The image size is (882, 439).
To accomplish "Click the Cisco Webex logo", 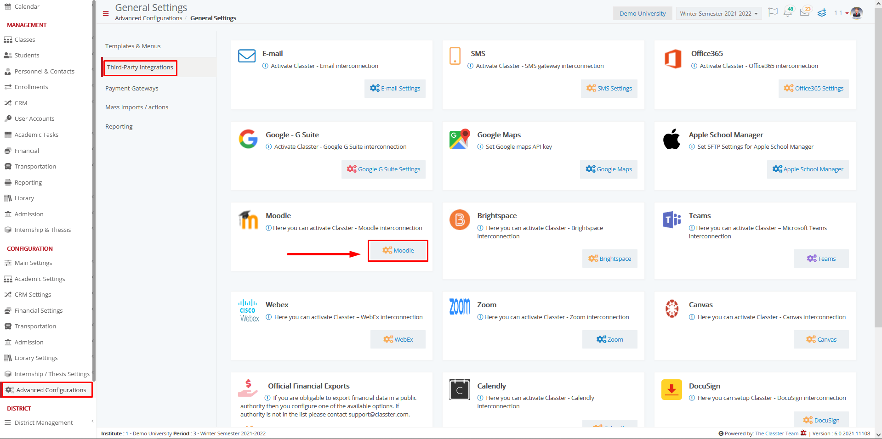I will coord(249,310).
